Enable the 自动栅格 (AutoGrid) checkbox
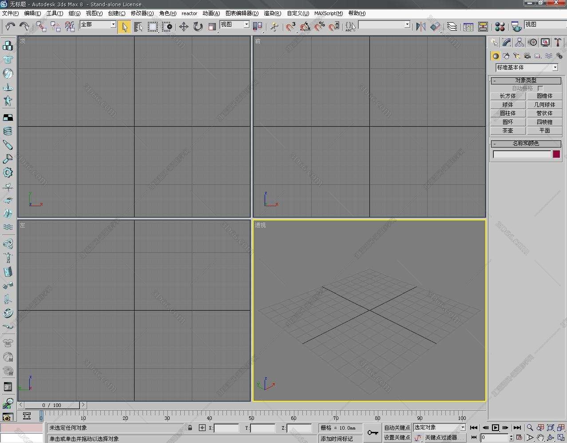 click(540, 88)
